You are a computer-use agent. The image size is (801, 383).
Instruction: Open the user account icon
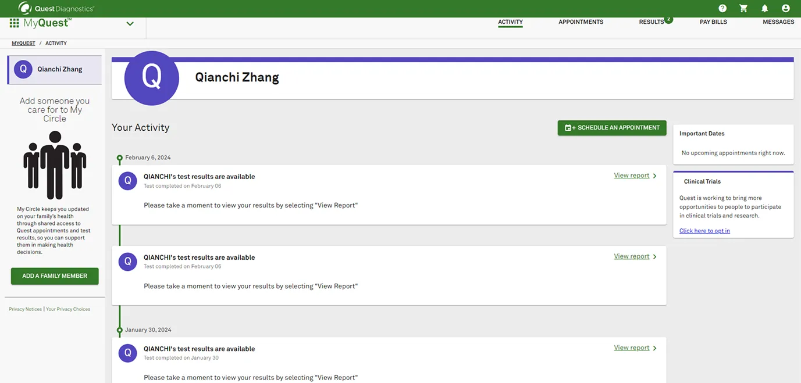[x=786, y=8]
